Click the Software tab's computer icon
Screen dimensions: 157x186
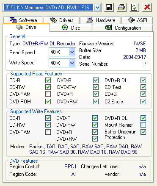[x=13, y=20]
